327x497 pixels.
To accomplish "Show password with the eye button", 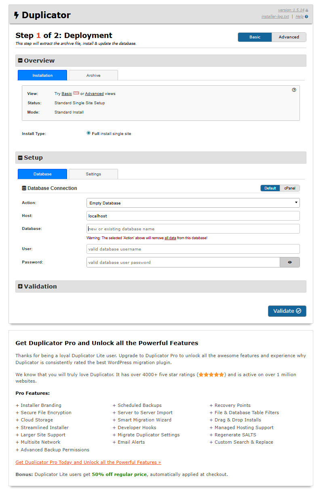I will coord(289,262).
